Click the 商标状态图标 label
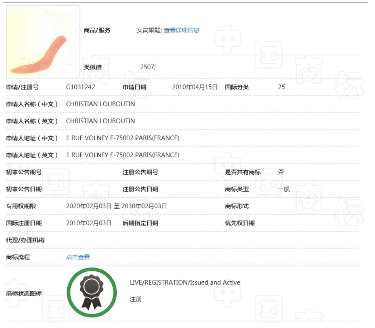The width and height of the screenshot is (375, 328). point(24,294)
